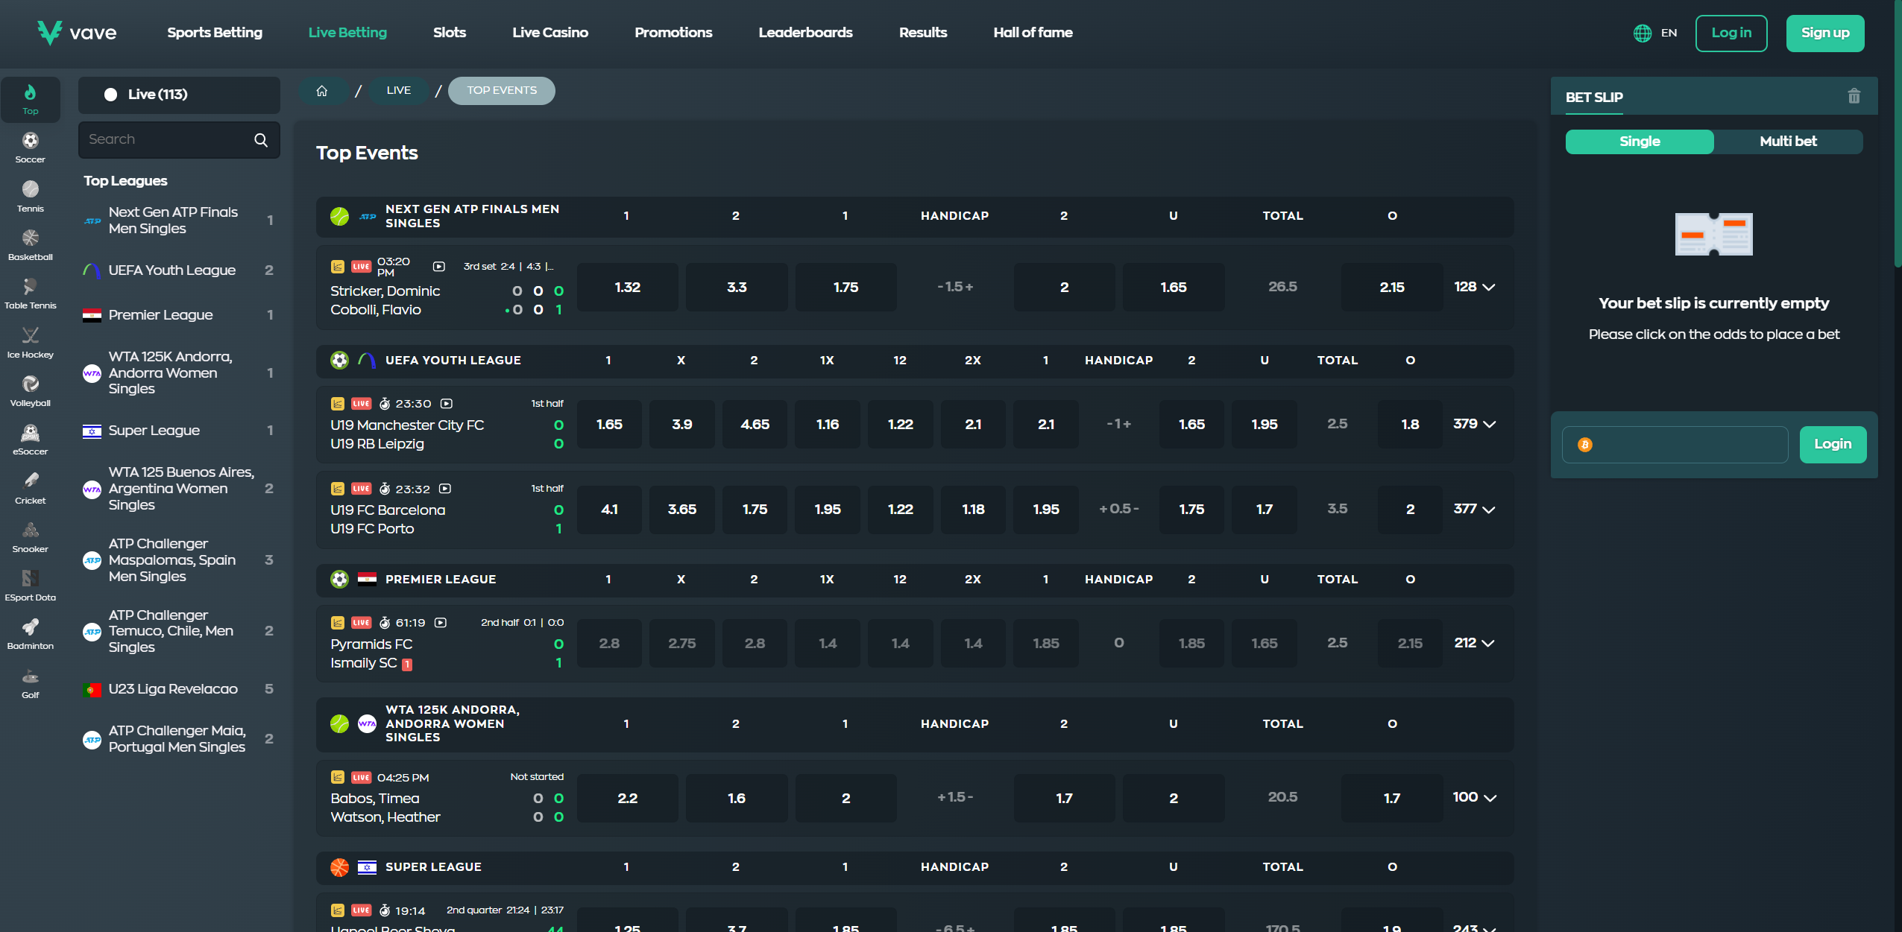Image resolution: width=1902 pixels, height=932 pixels.
Task: Open UEFA Youth League in Top Leagues
Action: tap(179, 270)
